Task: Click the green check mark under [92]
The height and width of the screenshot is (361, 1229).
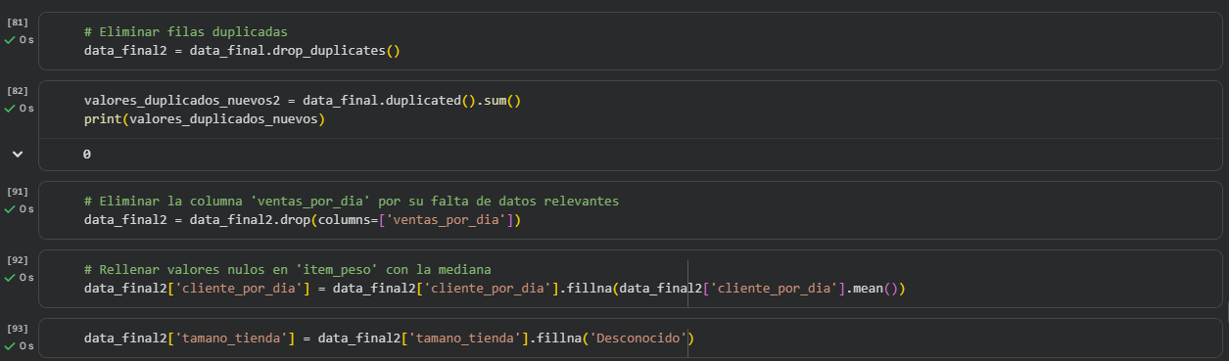Action: click(10, 277)
